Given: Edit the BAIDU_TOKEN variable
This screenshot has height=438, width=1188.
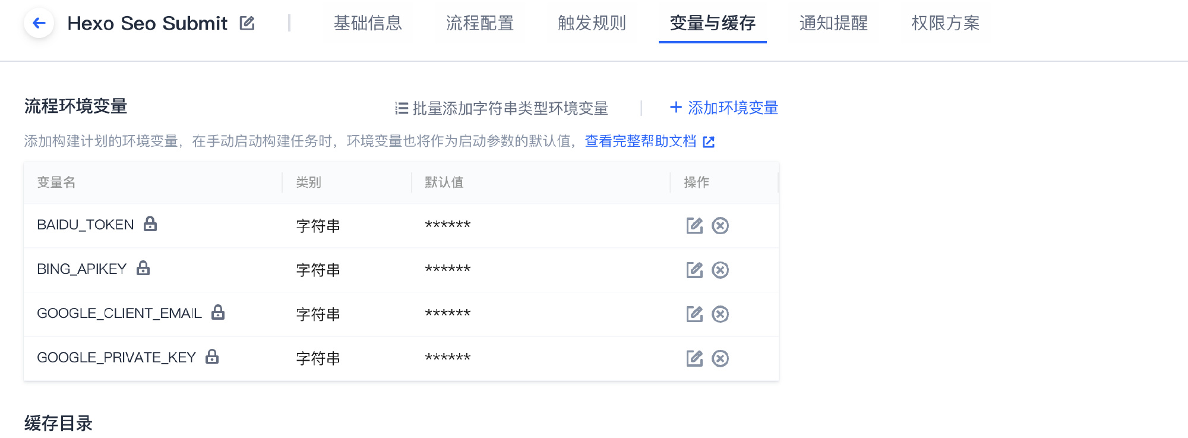Looking at the screenshot, I should coord(694,226).
